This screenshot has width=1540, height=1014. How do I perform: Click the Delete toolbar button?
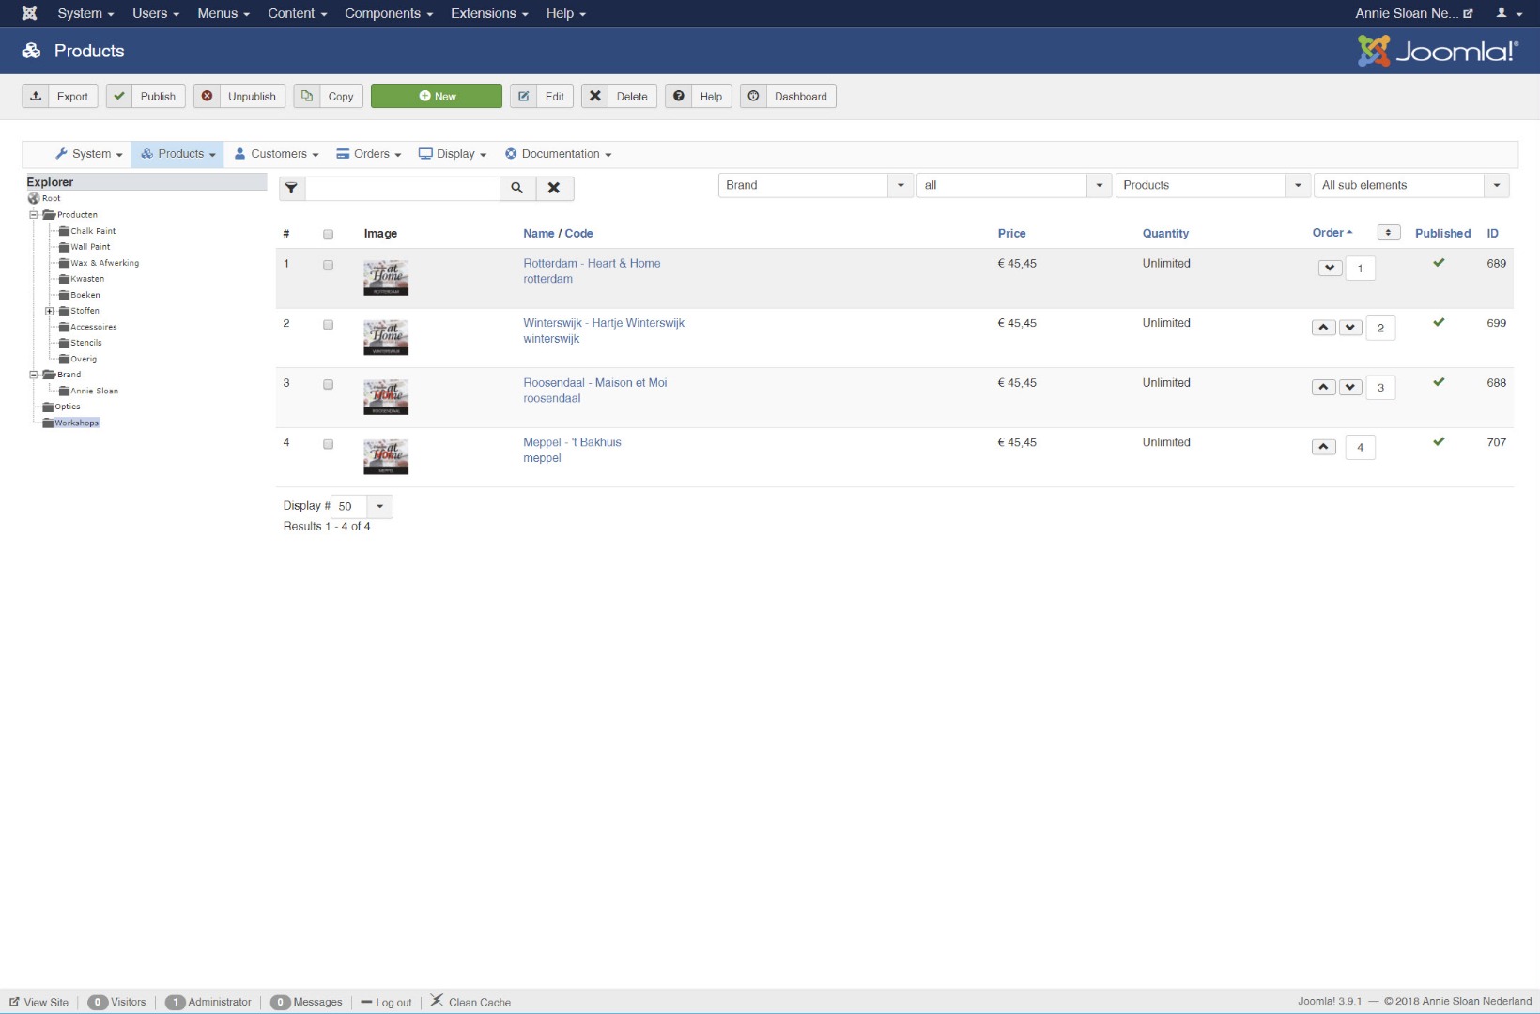click(x=619, y=97)
